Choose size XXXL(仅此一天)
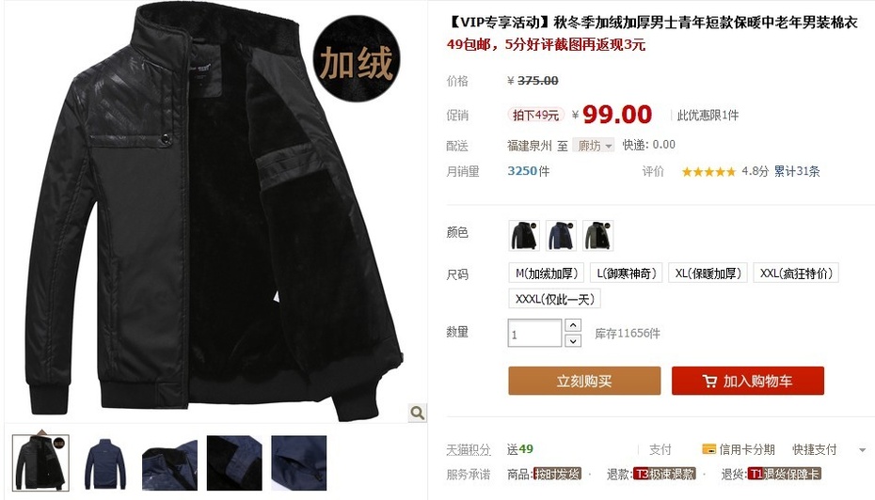The width and height of the screenshot is (875, 500). [555, 299]
